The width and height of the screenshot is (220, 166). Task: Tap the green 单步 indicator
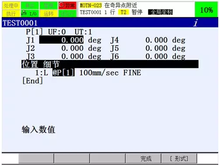30,6
